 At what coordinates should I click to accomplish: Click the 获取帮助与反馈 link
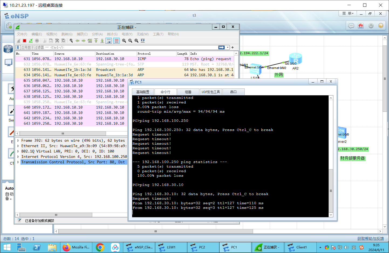[x=371, y=239]
